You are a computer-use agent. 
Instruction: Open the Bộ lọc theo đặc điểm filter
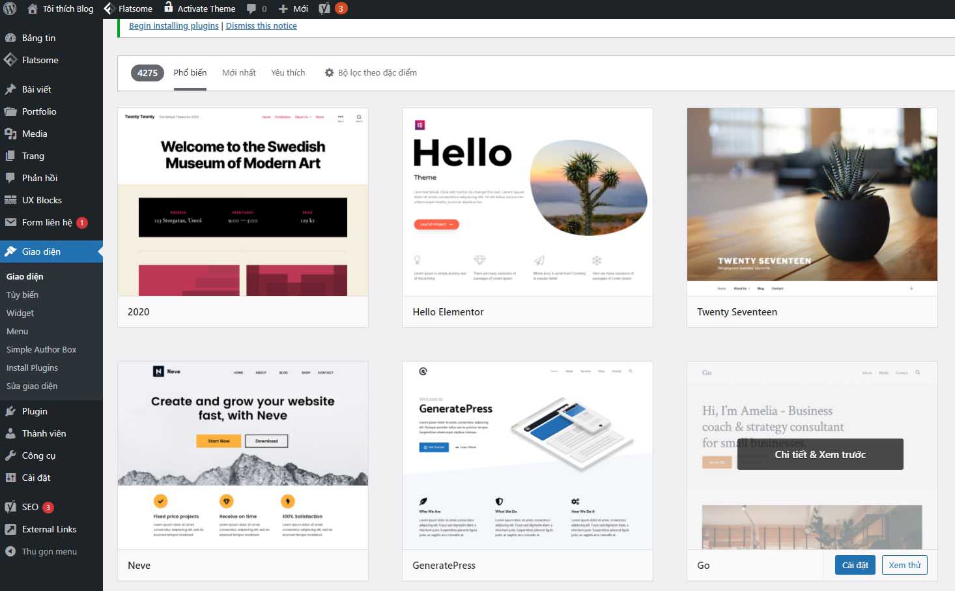click(371, 72)
